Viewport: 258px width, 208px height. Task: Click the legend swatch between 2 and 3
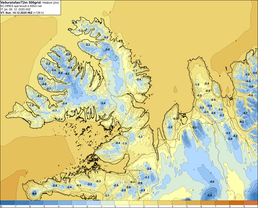click(x=150, y=203)
